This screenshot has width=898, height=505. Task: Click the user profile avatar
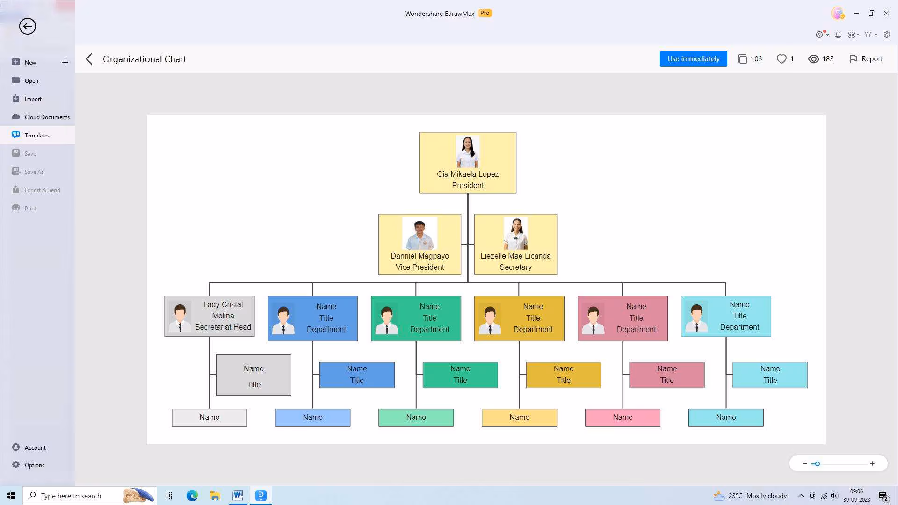837,13
